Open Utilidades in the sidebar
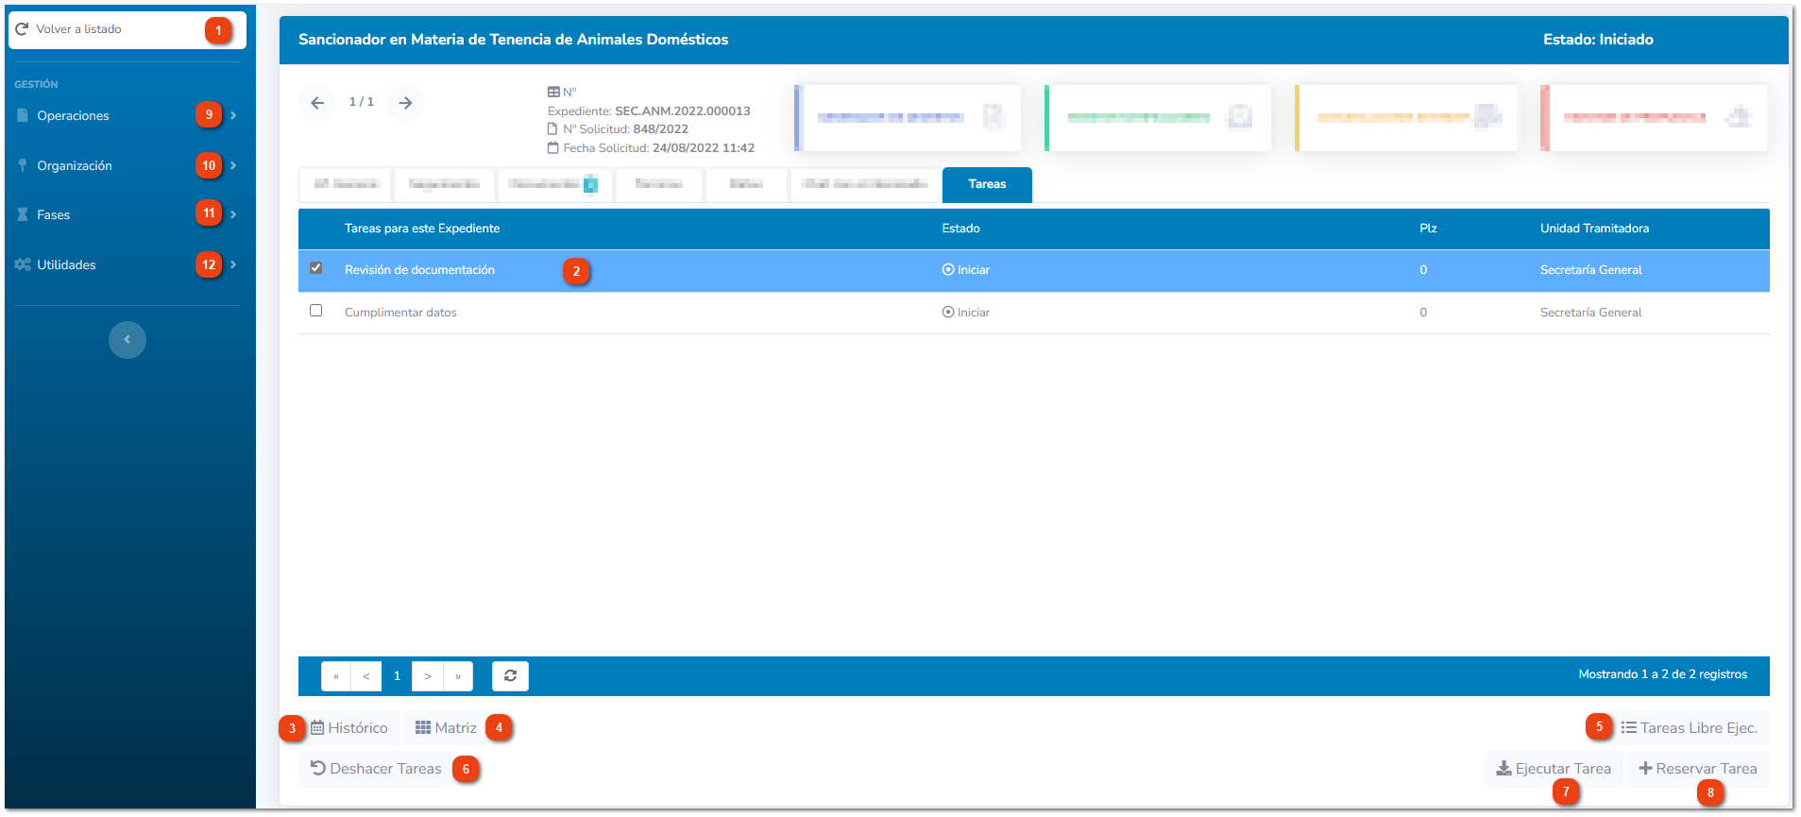The height and width of the screenshot is (817, 1801). pos(66,264)
